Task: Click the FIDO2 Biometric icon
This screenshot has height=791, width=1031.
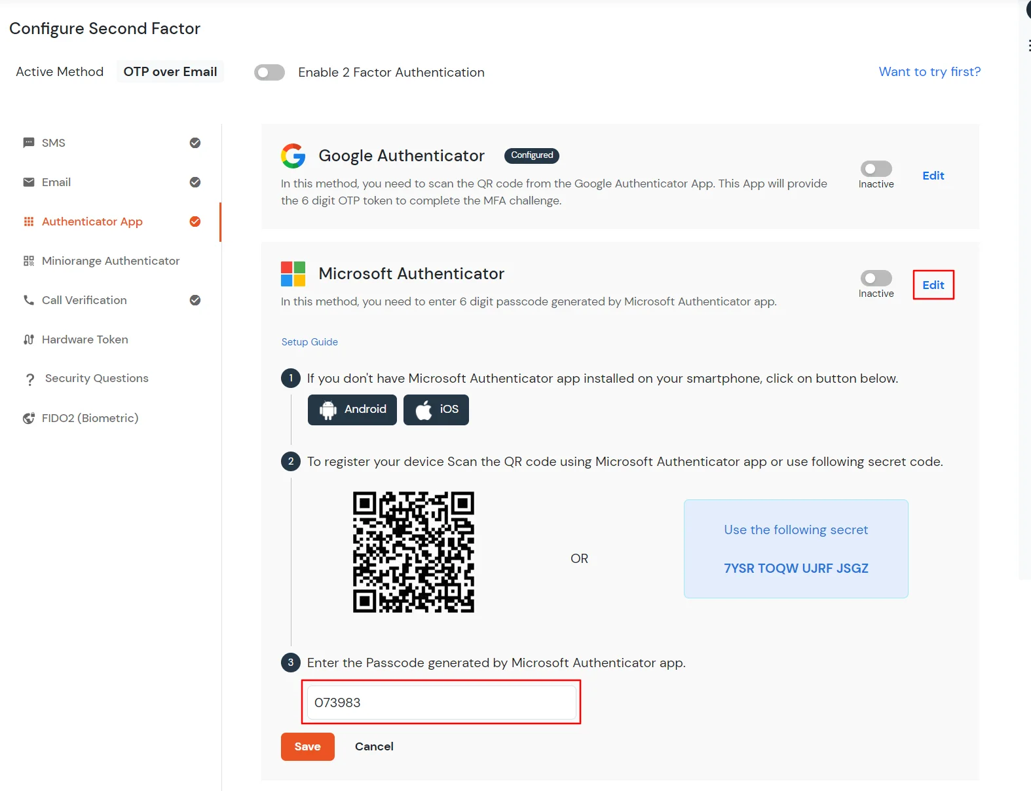Action: pyautogui.click(x=29, y=418)
